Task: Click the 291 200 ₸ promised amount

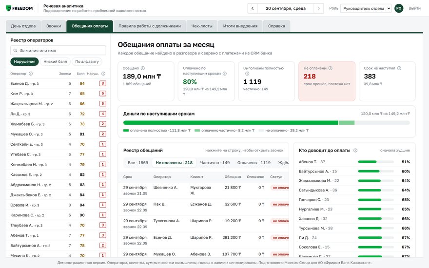Action: pos(232,237)
